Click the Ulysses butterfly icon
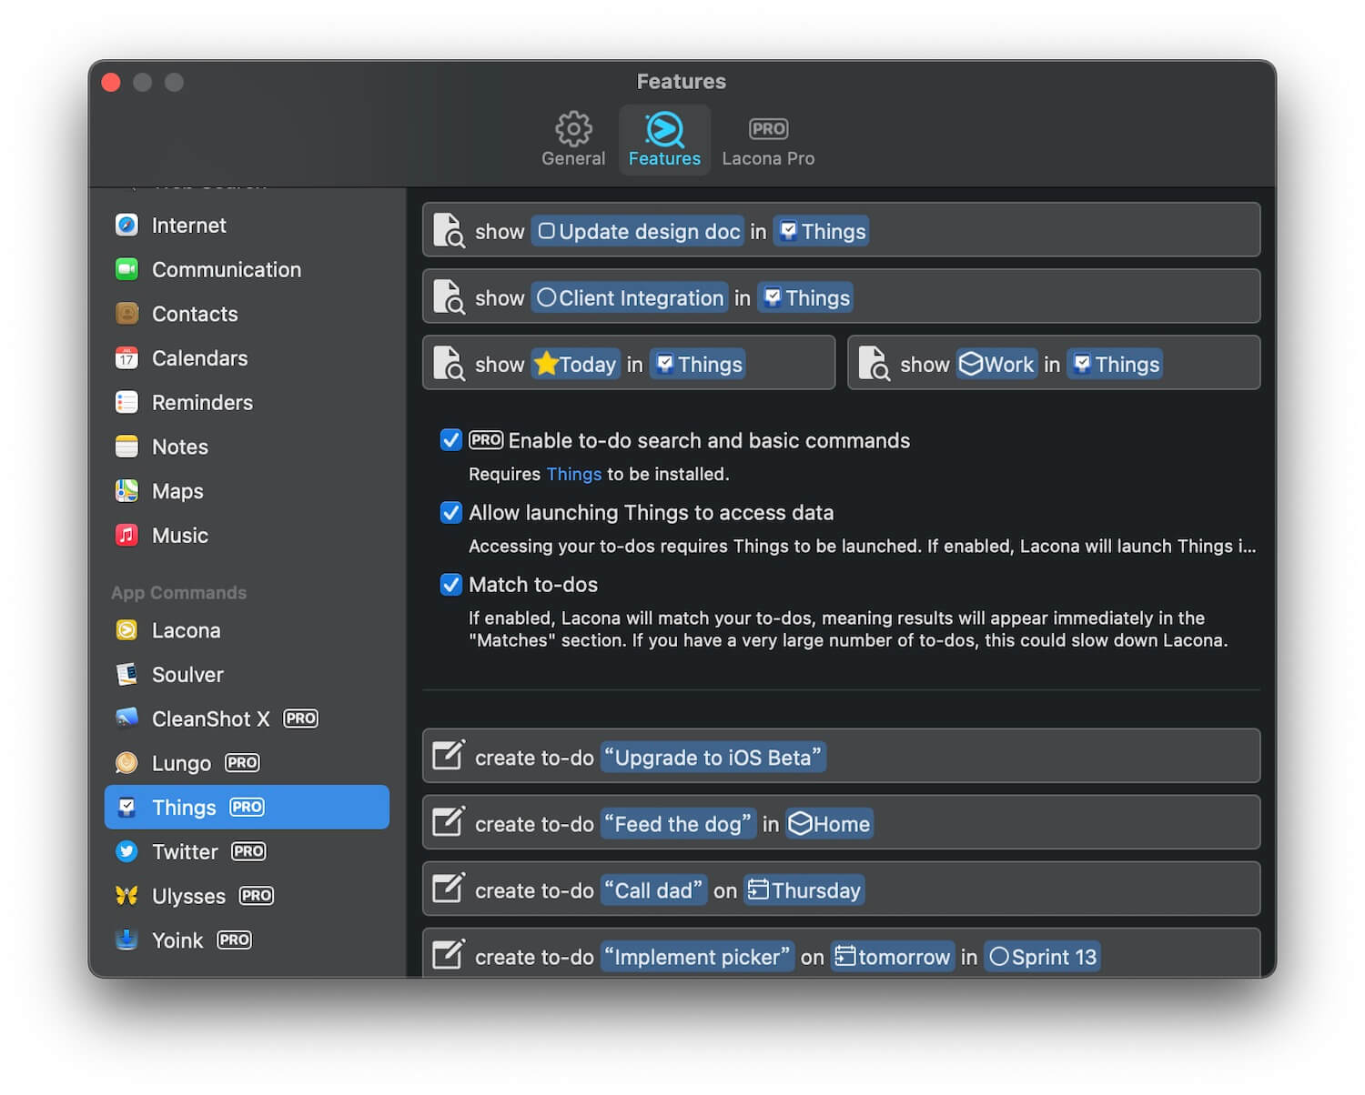This screenshot has height=1095, width=1365. [126, 896]
